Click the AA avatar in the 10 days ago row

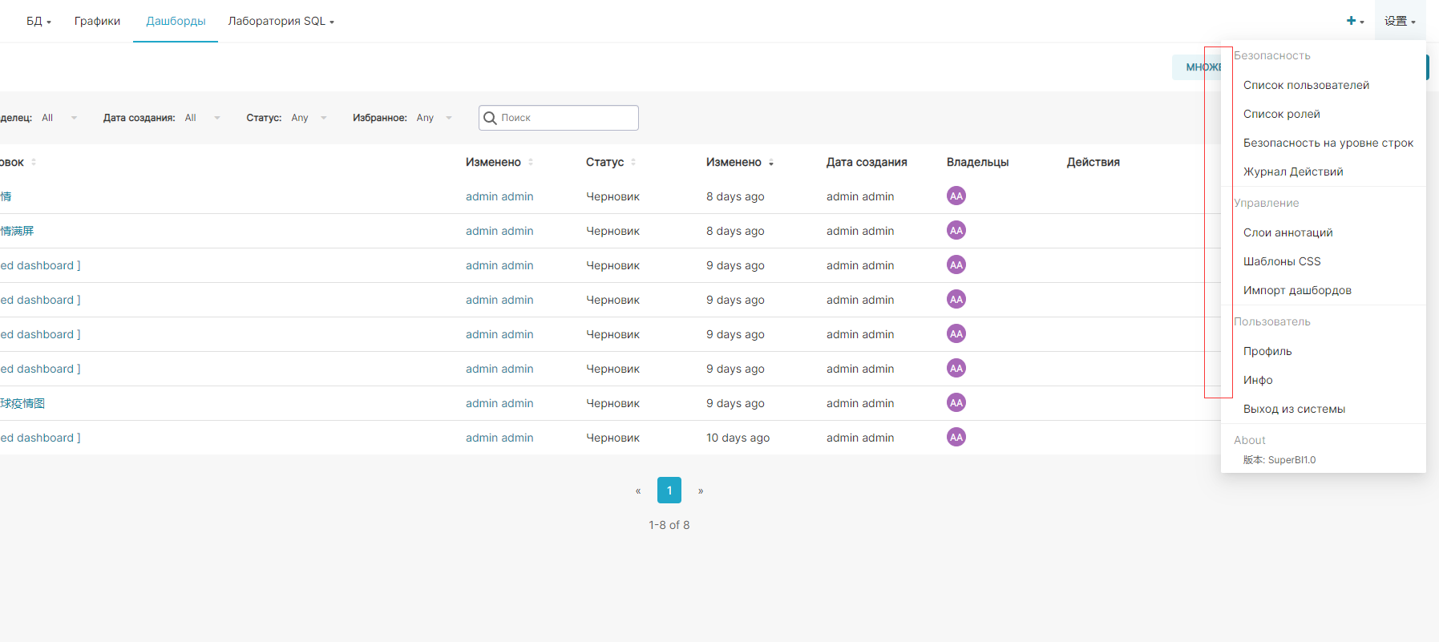pyautogui.click(x=956, y=438)
